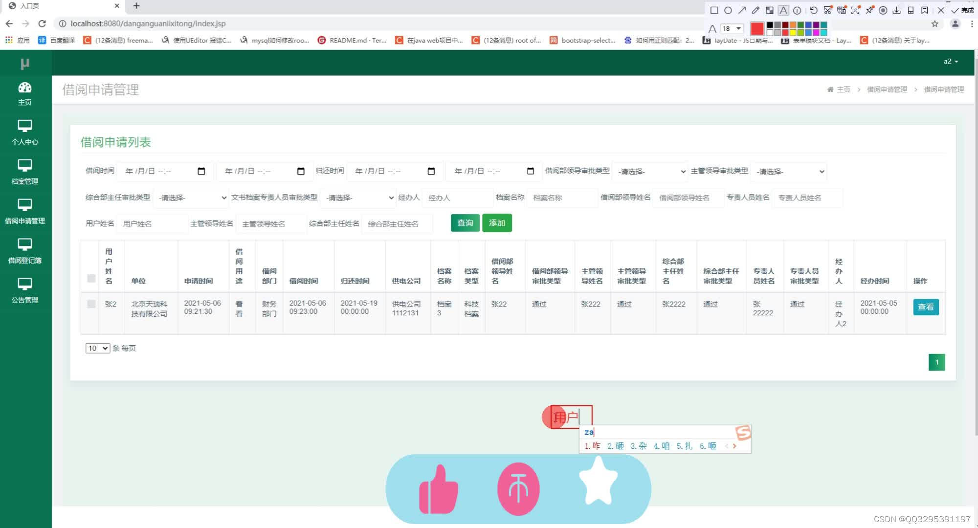Open the first 归还时间 calendar picker
Viewport: 978px width, 528px height.
point(431,171)
